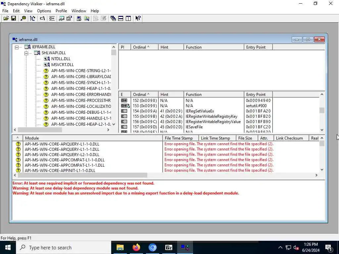Sort imports list by Ordinal column
This screenshot has width=339, height=254.
coord(144,47)
